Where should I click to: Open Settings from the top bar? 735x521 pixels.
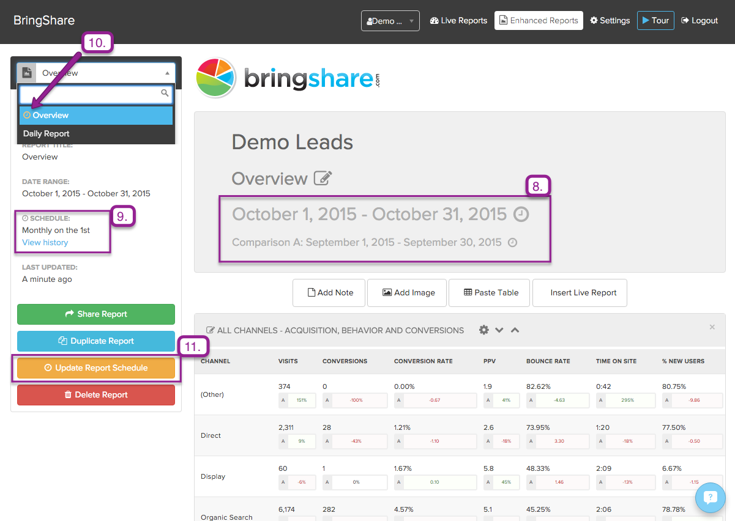[610, 21]
